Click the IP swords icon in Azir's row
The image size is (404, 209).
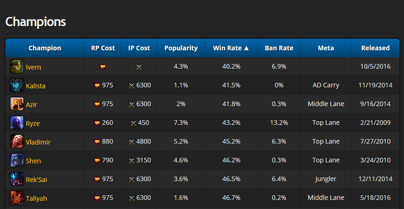click(131, 105)
